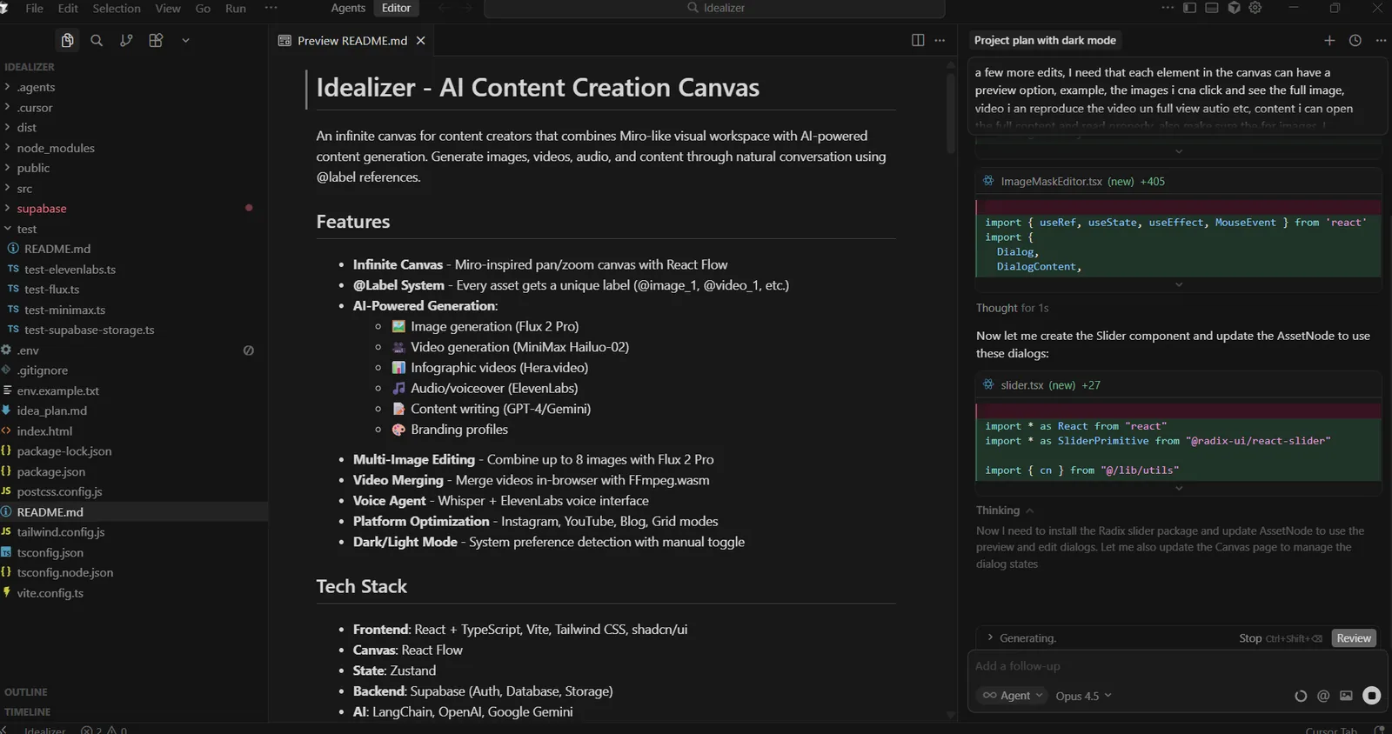Viewport: 1392px width, 734px height.
Task: Switch to the Editor mode
Action: [396, 8]
